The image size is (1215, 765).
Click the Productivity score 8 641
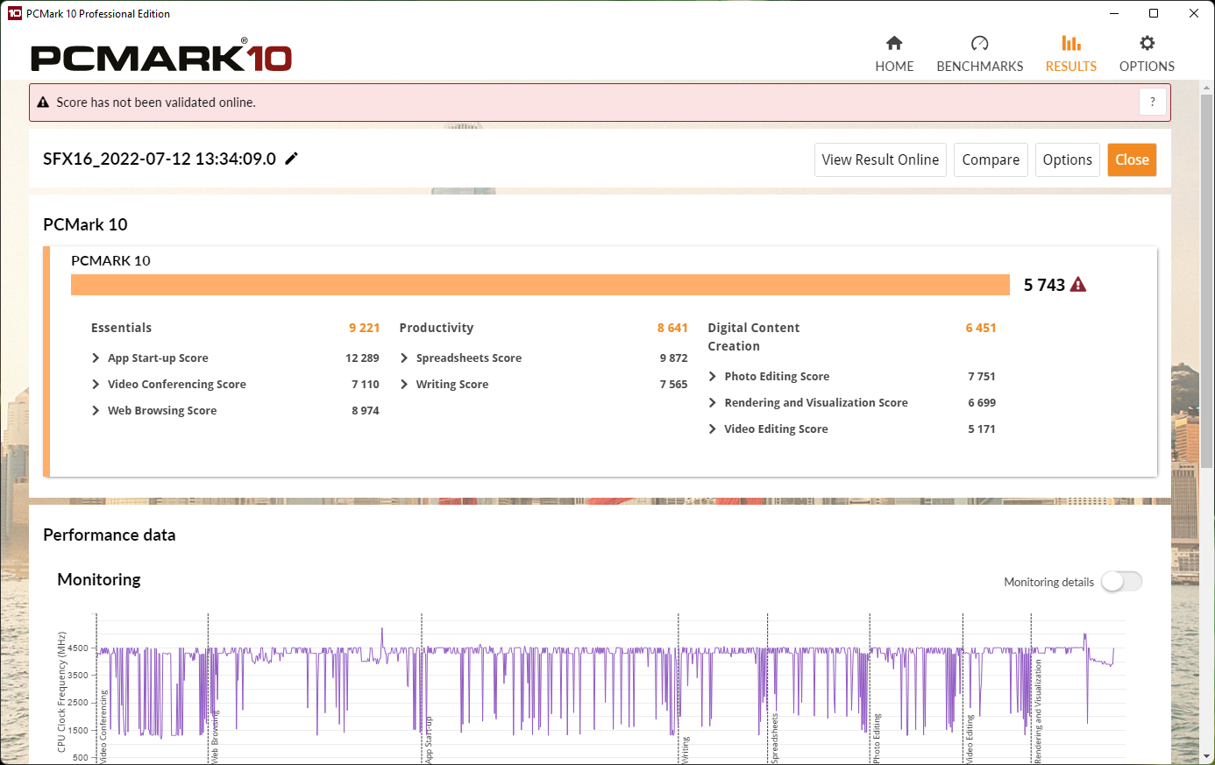[672, 328]
